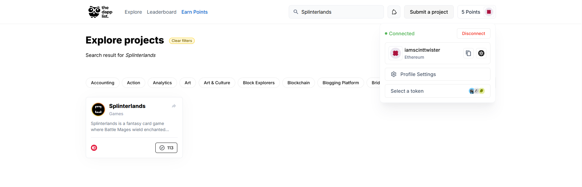Screen dimensions: 582x187
Task: Click Clear filters badge
Action: pyautogui.click(x=182, y=41)
